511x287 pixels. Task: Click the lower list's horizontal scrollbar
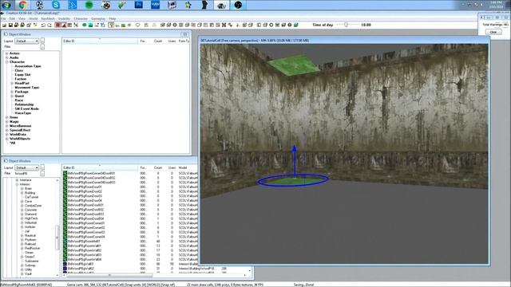click(x=109, y=276)
